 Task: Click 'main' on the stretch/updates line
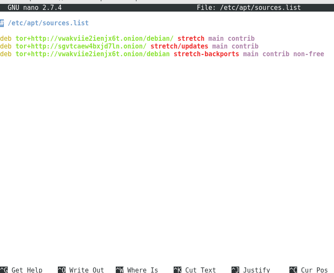click(220, 46)
